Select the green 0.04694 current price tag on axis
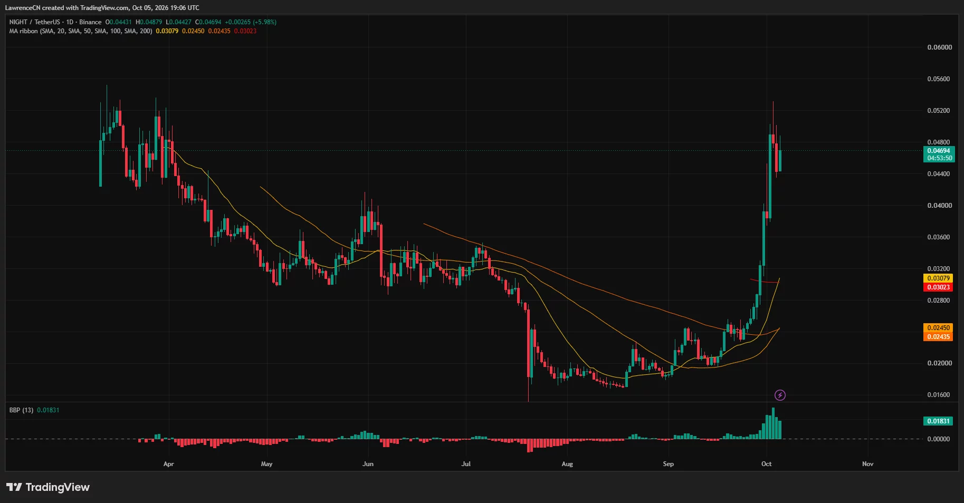This screenshot has width=964, height=503. coord(938,151)
